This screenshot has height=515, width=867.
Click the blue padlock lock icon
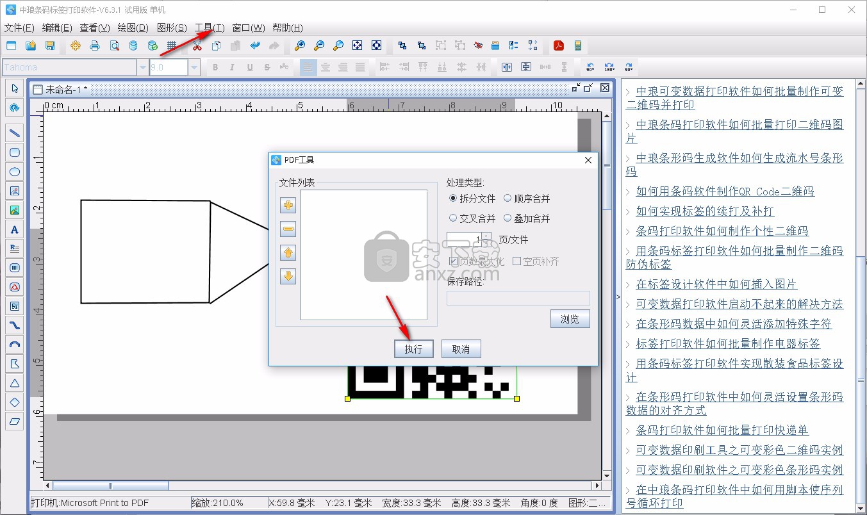[495, 45]
